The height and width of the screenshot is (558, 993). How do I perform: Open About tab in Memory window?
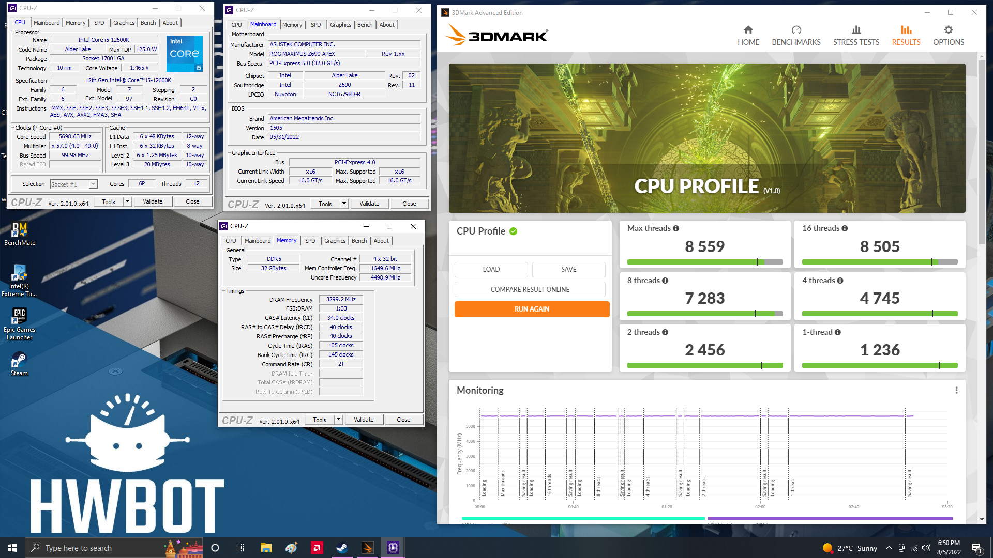(x=381, y=241)
